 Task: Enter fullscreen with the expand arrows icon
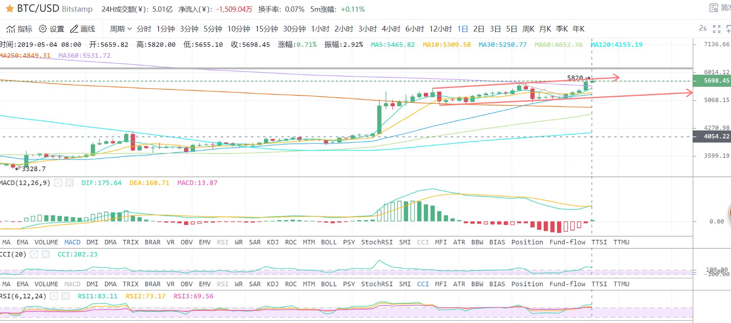[x=716, y=29]
